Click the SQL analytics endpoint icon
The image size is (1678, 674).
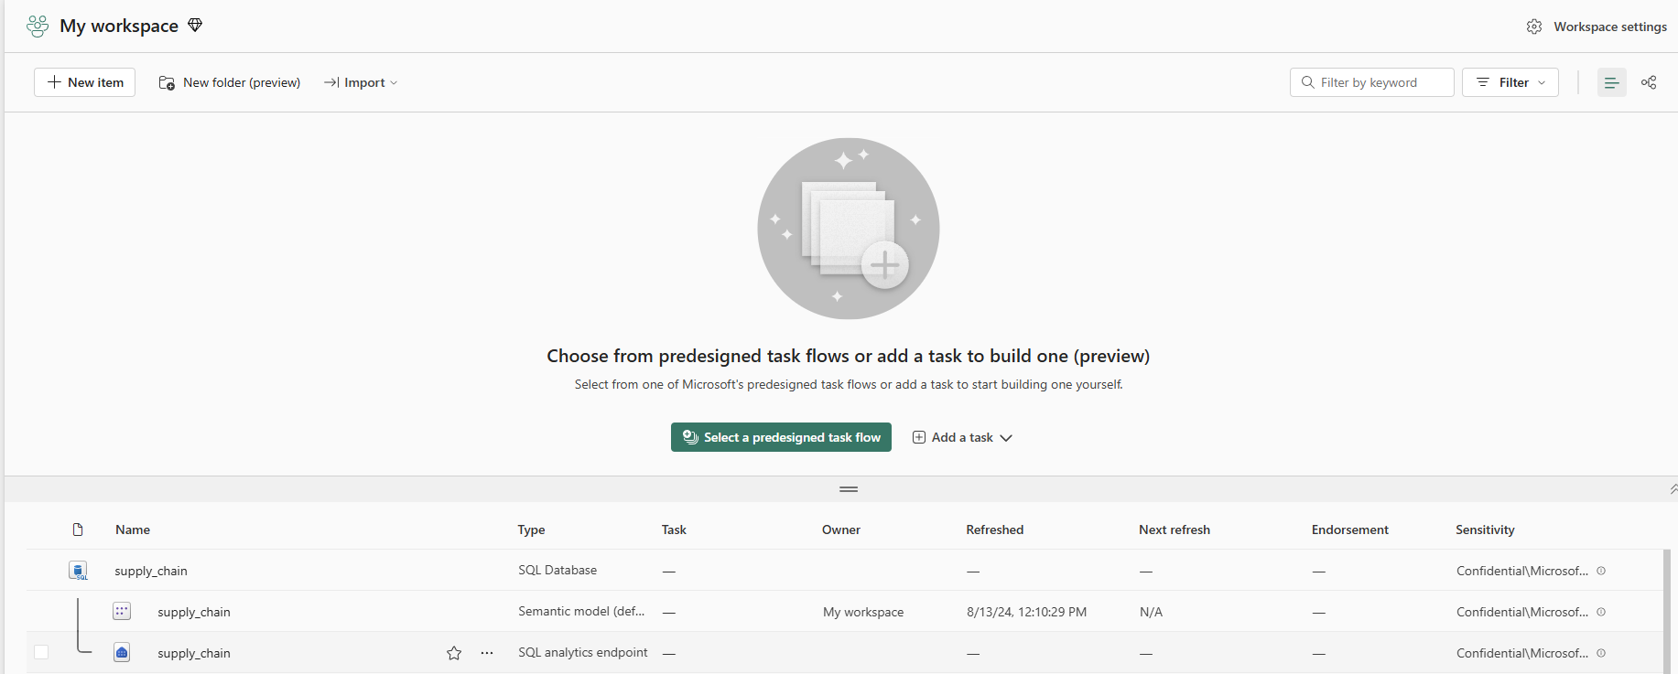[122, 653]
